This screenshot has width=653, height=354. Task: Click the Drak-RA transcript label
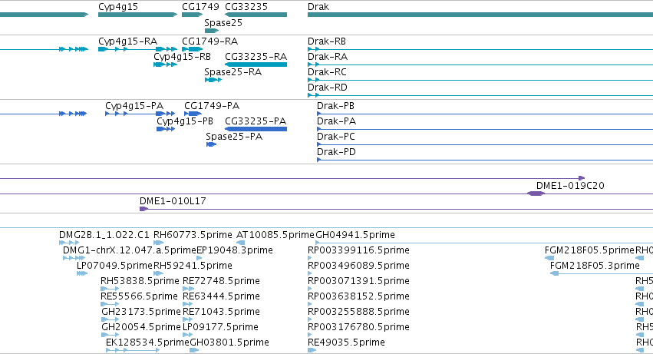coord(328,57)
